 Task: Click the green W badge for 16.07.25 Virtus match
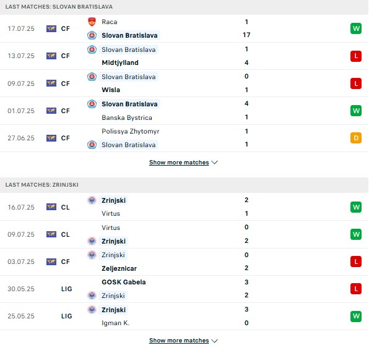coord(356,207)
